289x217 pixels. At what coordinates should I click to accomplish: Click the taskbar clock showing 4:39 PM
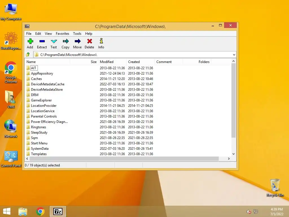coord(277,212)
